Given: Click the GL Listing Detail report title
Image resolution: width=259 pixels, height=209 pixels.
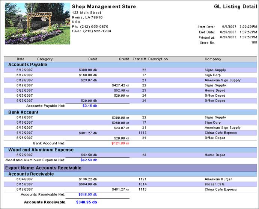Looking at the screenshot, I should pyautogui.click(x=236, y=7).
